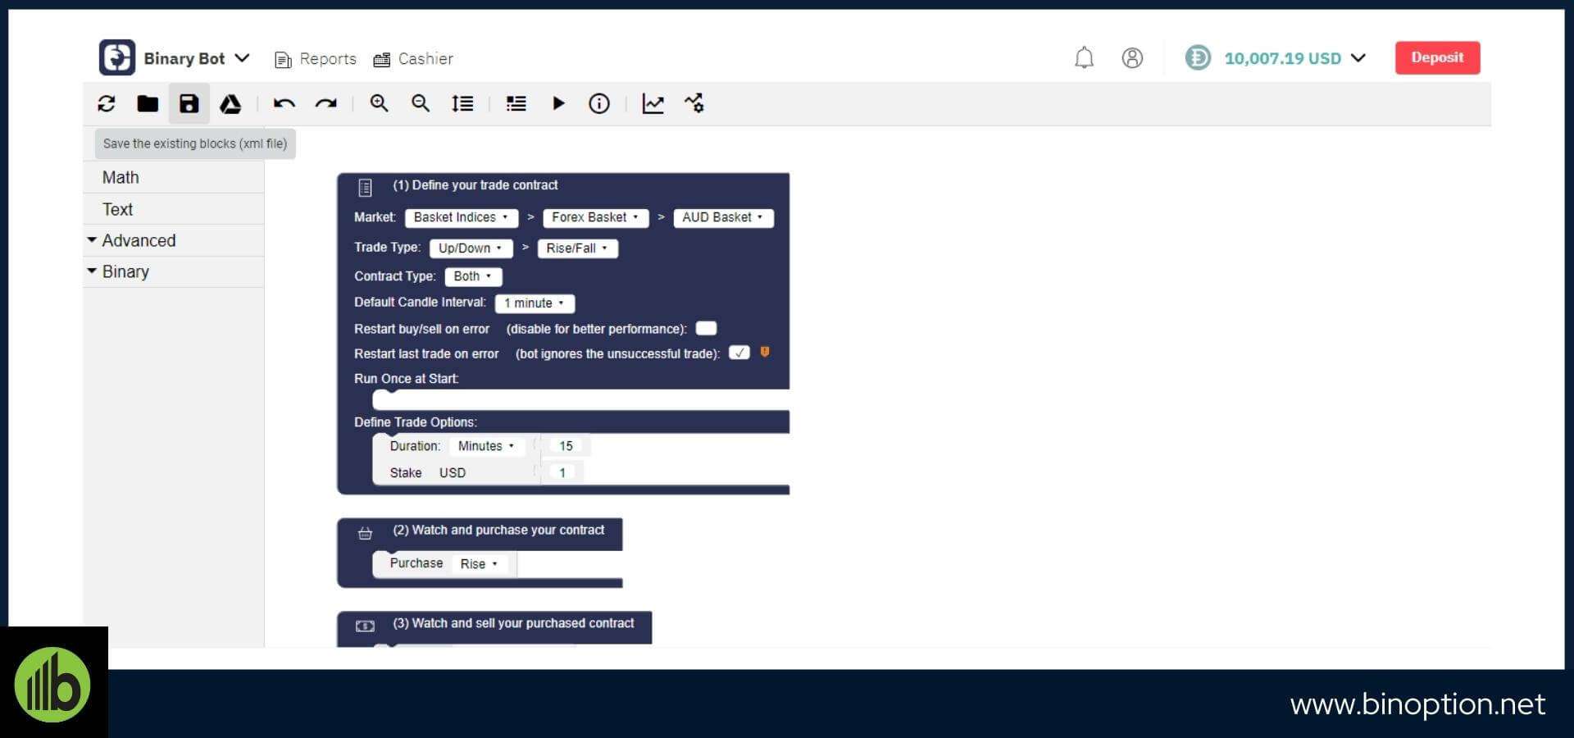The height and width of the screenshot is (738, 1574).
Task: Run the bot with the play button
Action: pos(558,103)
